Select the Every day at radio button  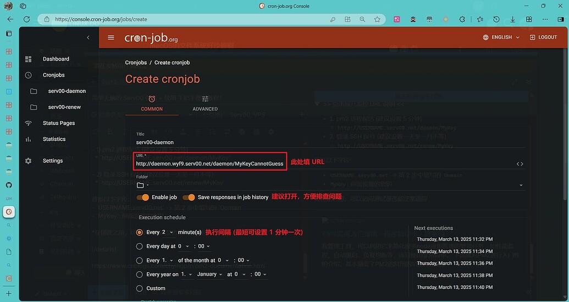139,246
